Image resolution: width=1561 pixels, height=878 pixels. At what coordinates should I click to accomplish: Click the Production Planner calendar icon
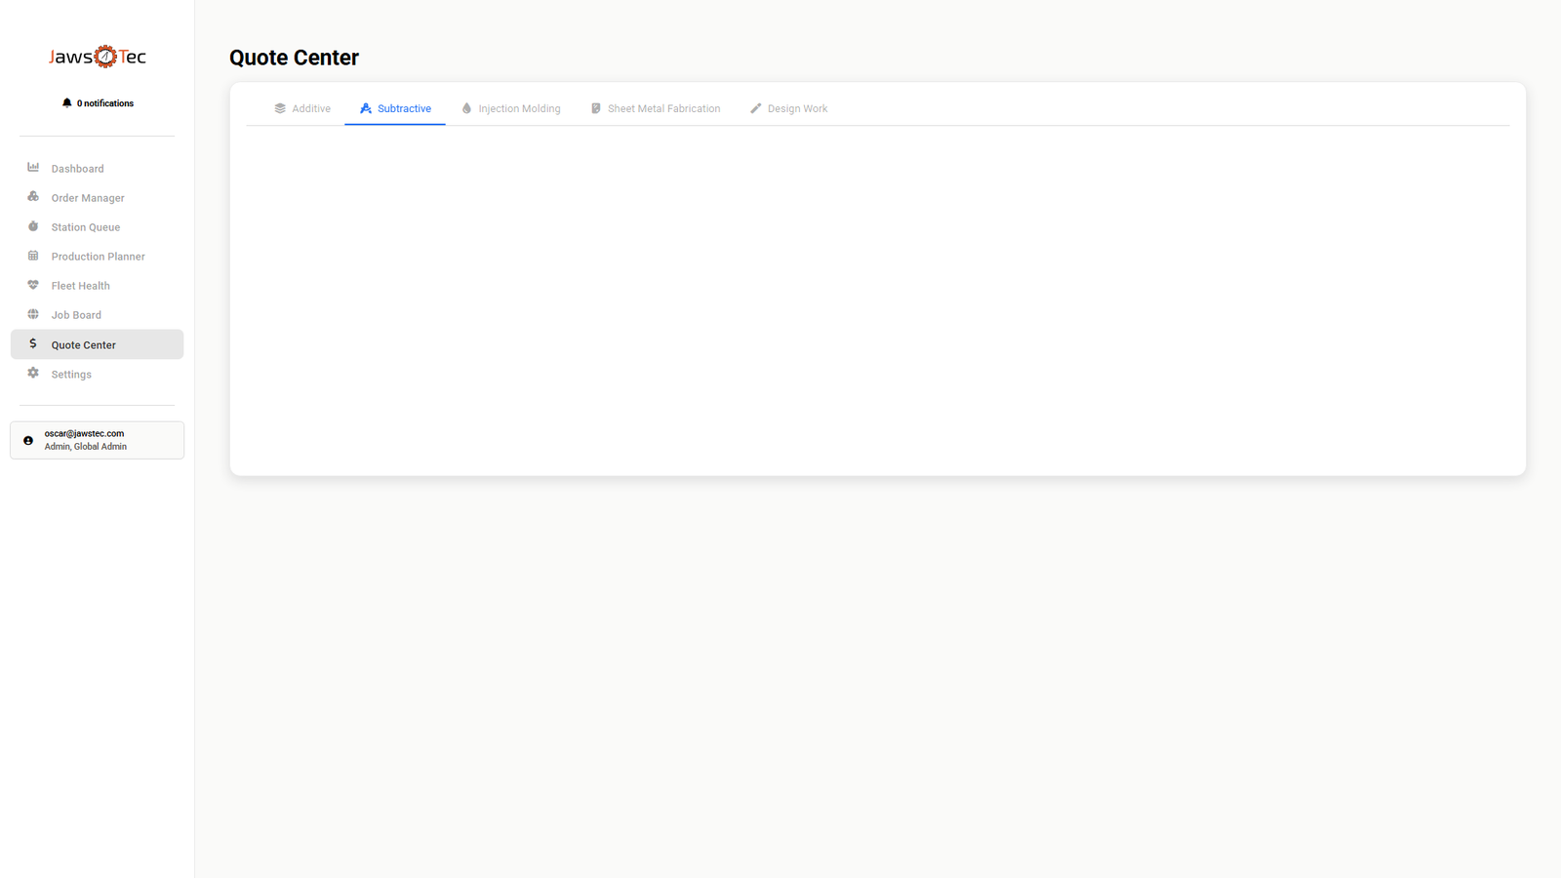coord(33,256)
